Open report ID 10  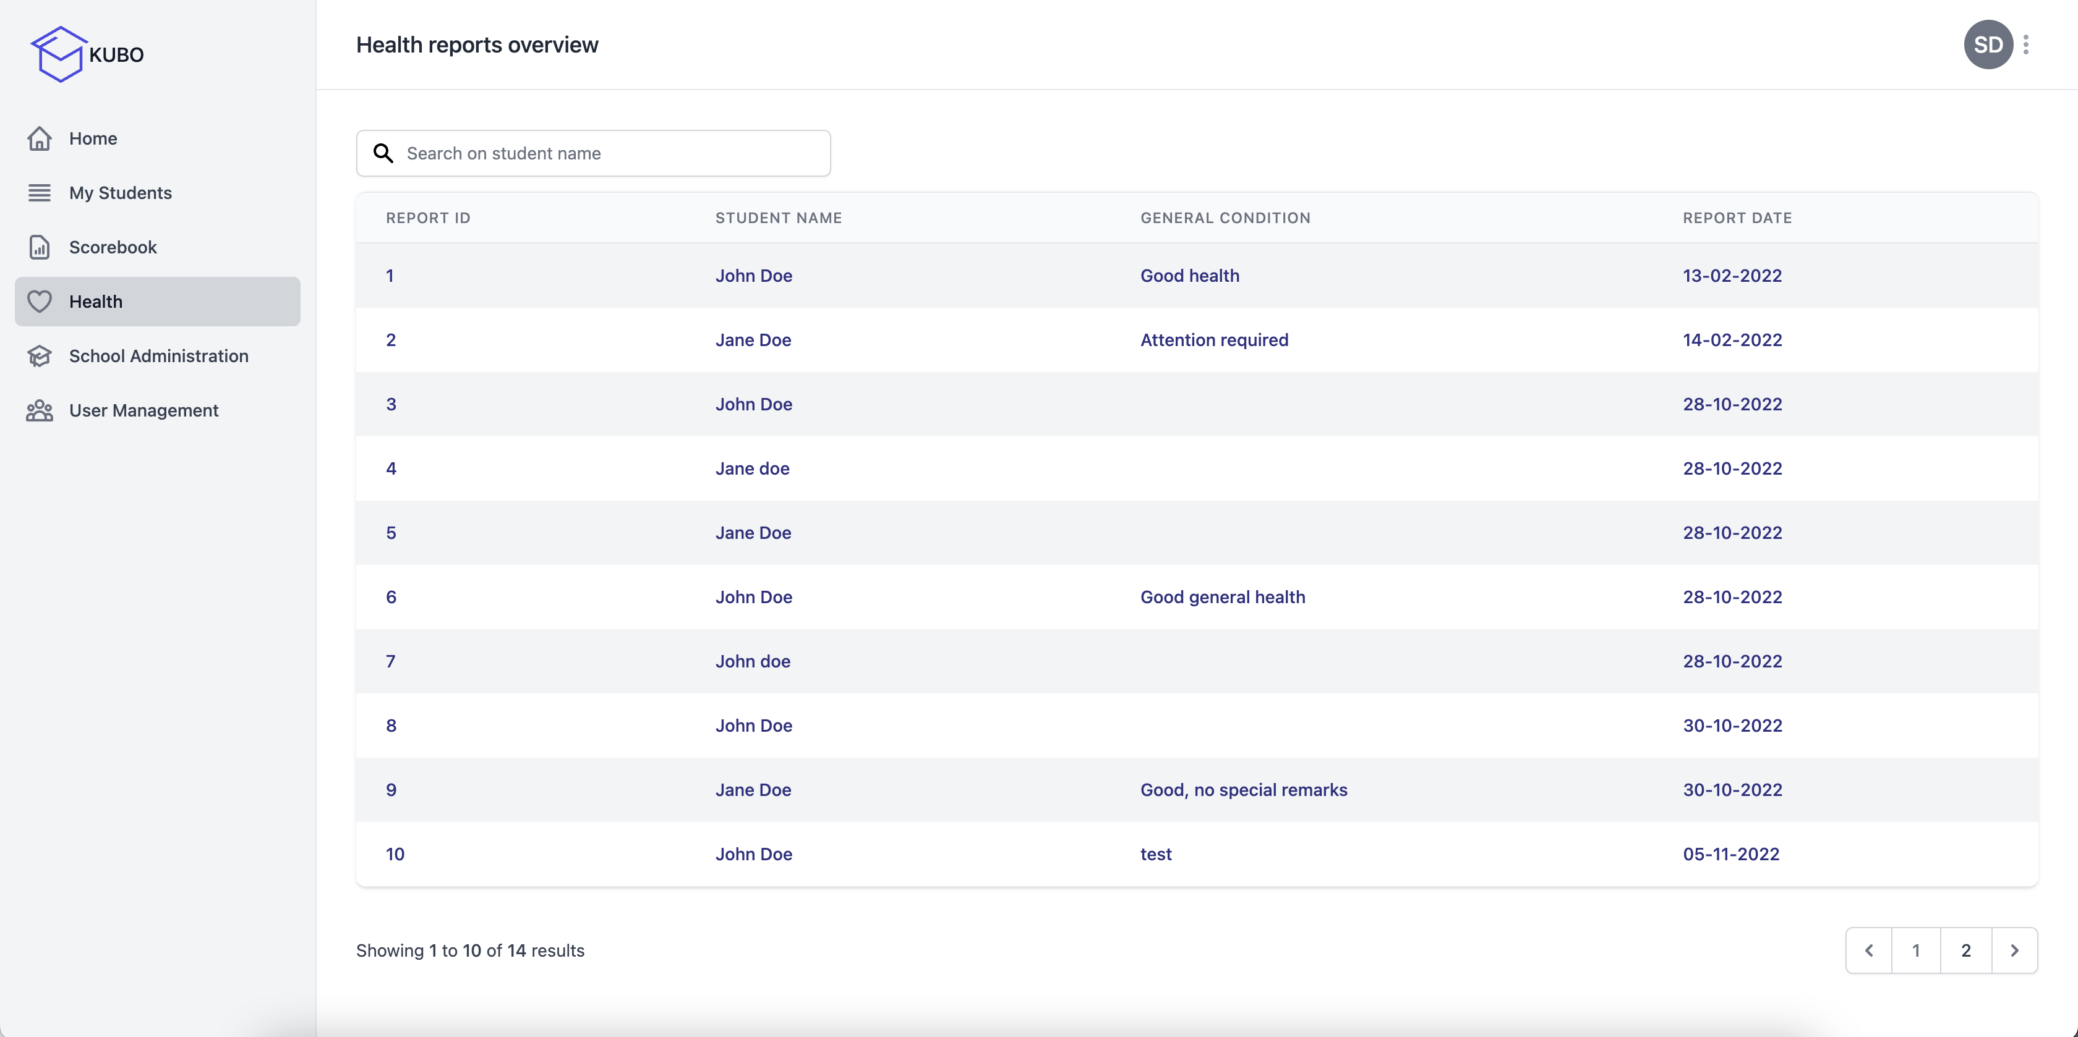(x=395, y=854)
